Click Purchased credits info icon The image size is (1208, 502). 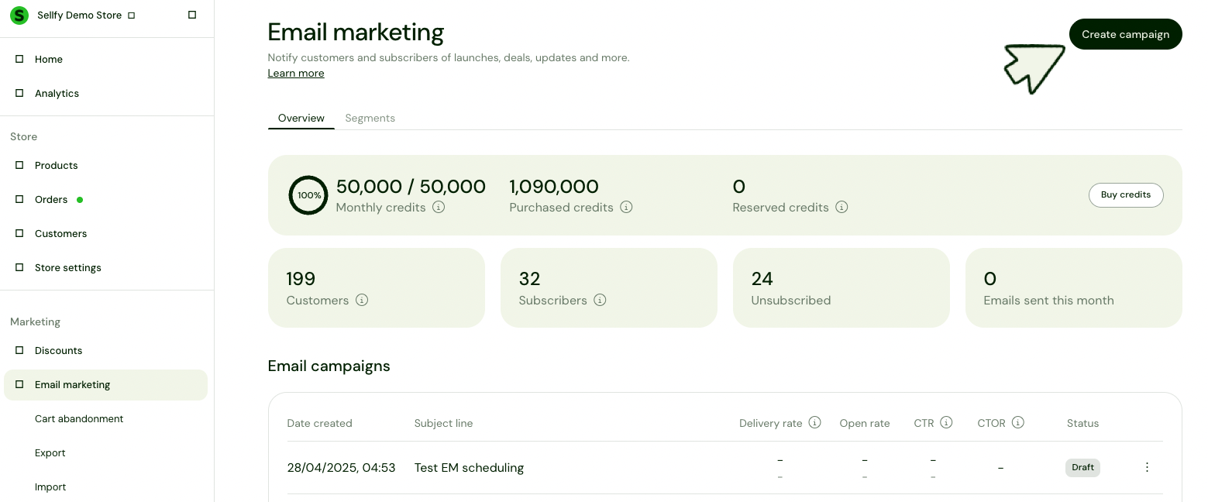(626, 208)
